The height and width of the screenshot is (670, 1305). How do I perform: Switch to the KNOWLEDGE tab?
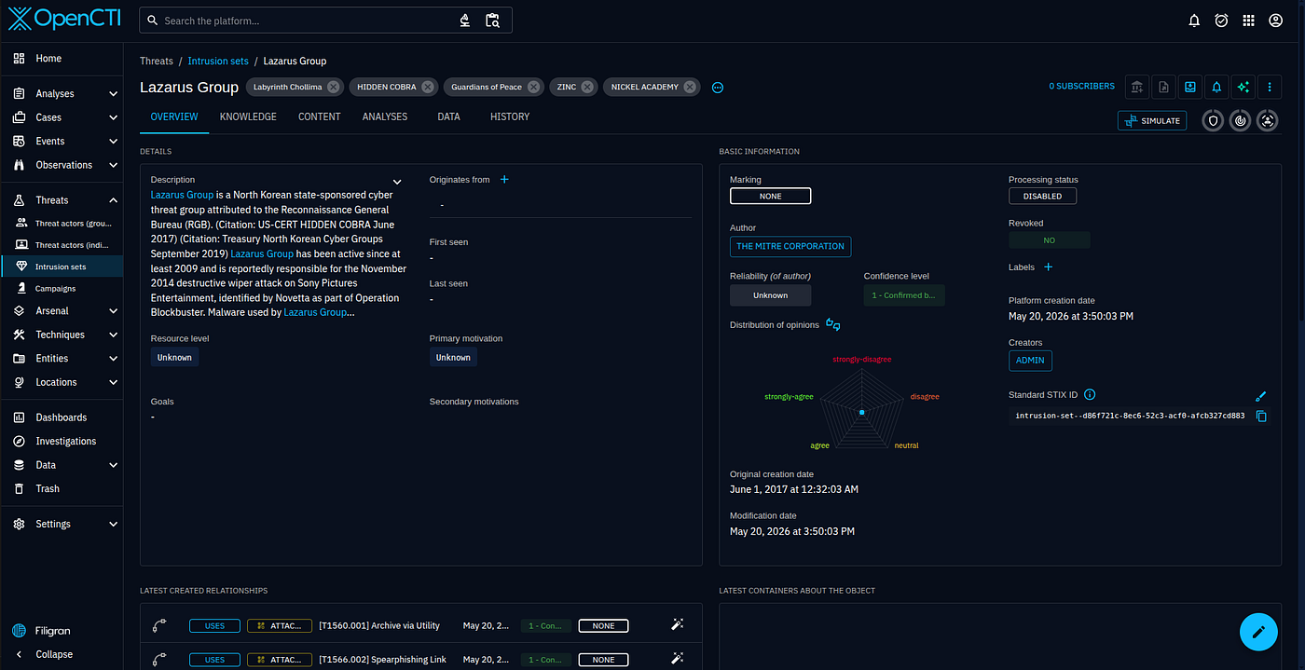248,116
